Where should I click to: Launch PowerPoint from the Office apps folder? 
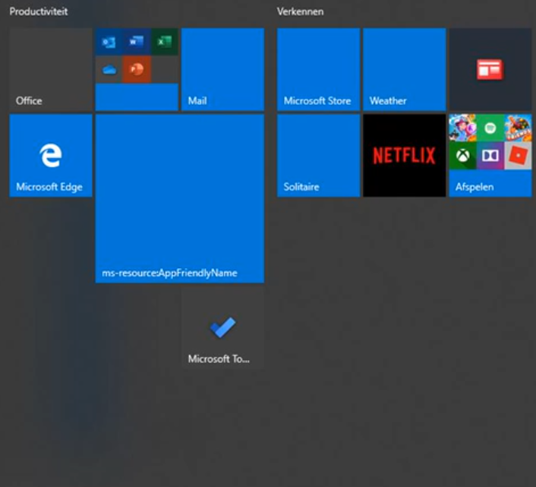(x=137, y=69)
